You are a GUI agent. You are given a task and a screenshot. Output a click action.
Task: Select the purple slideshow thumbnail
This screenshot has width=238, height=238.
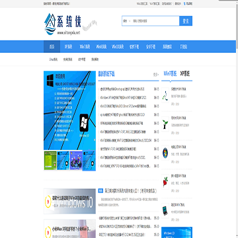point(76,161)
